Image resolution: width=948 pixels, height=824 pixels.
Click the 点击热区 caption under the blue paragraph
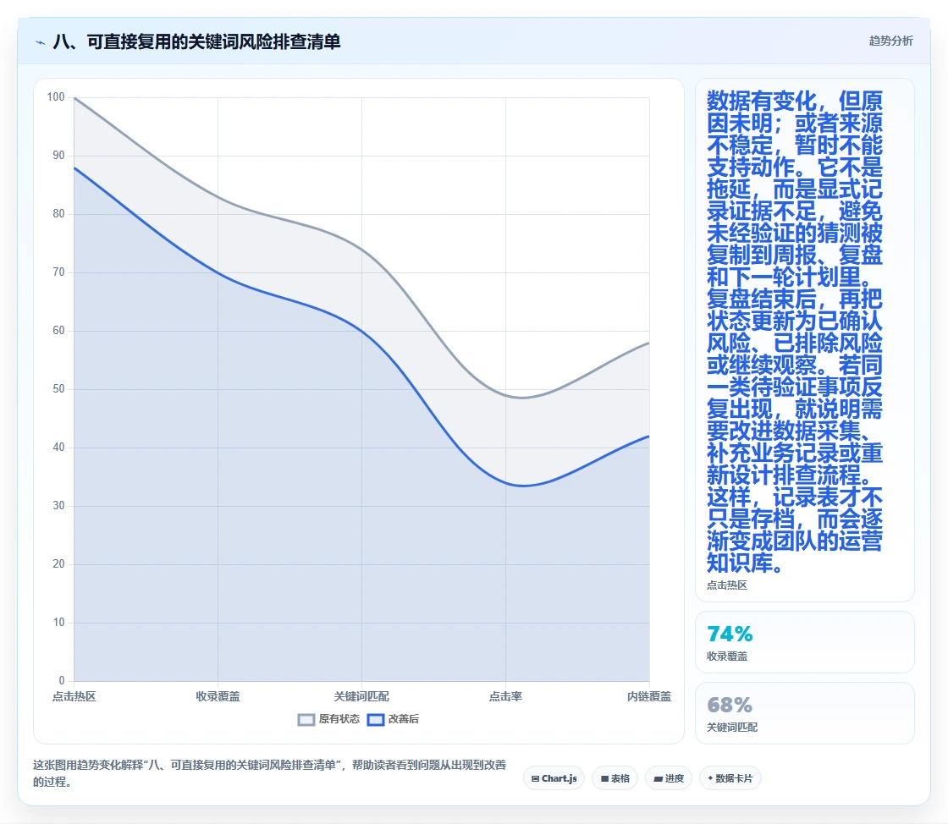tap(727, 585)
